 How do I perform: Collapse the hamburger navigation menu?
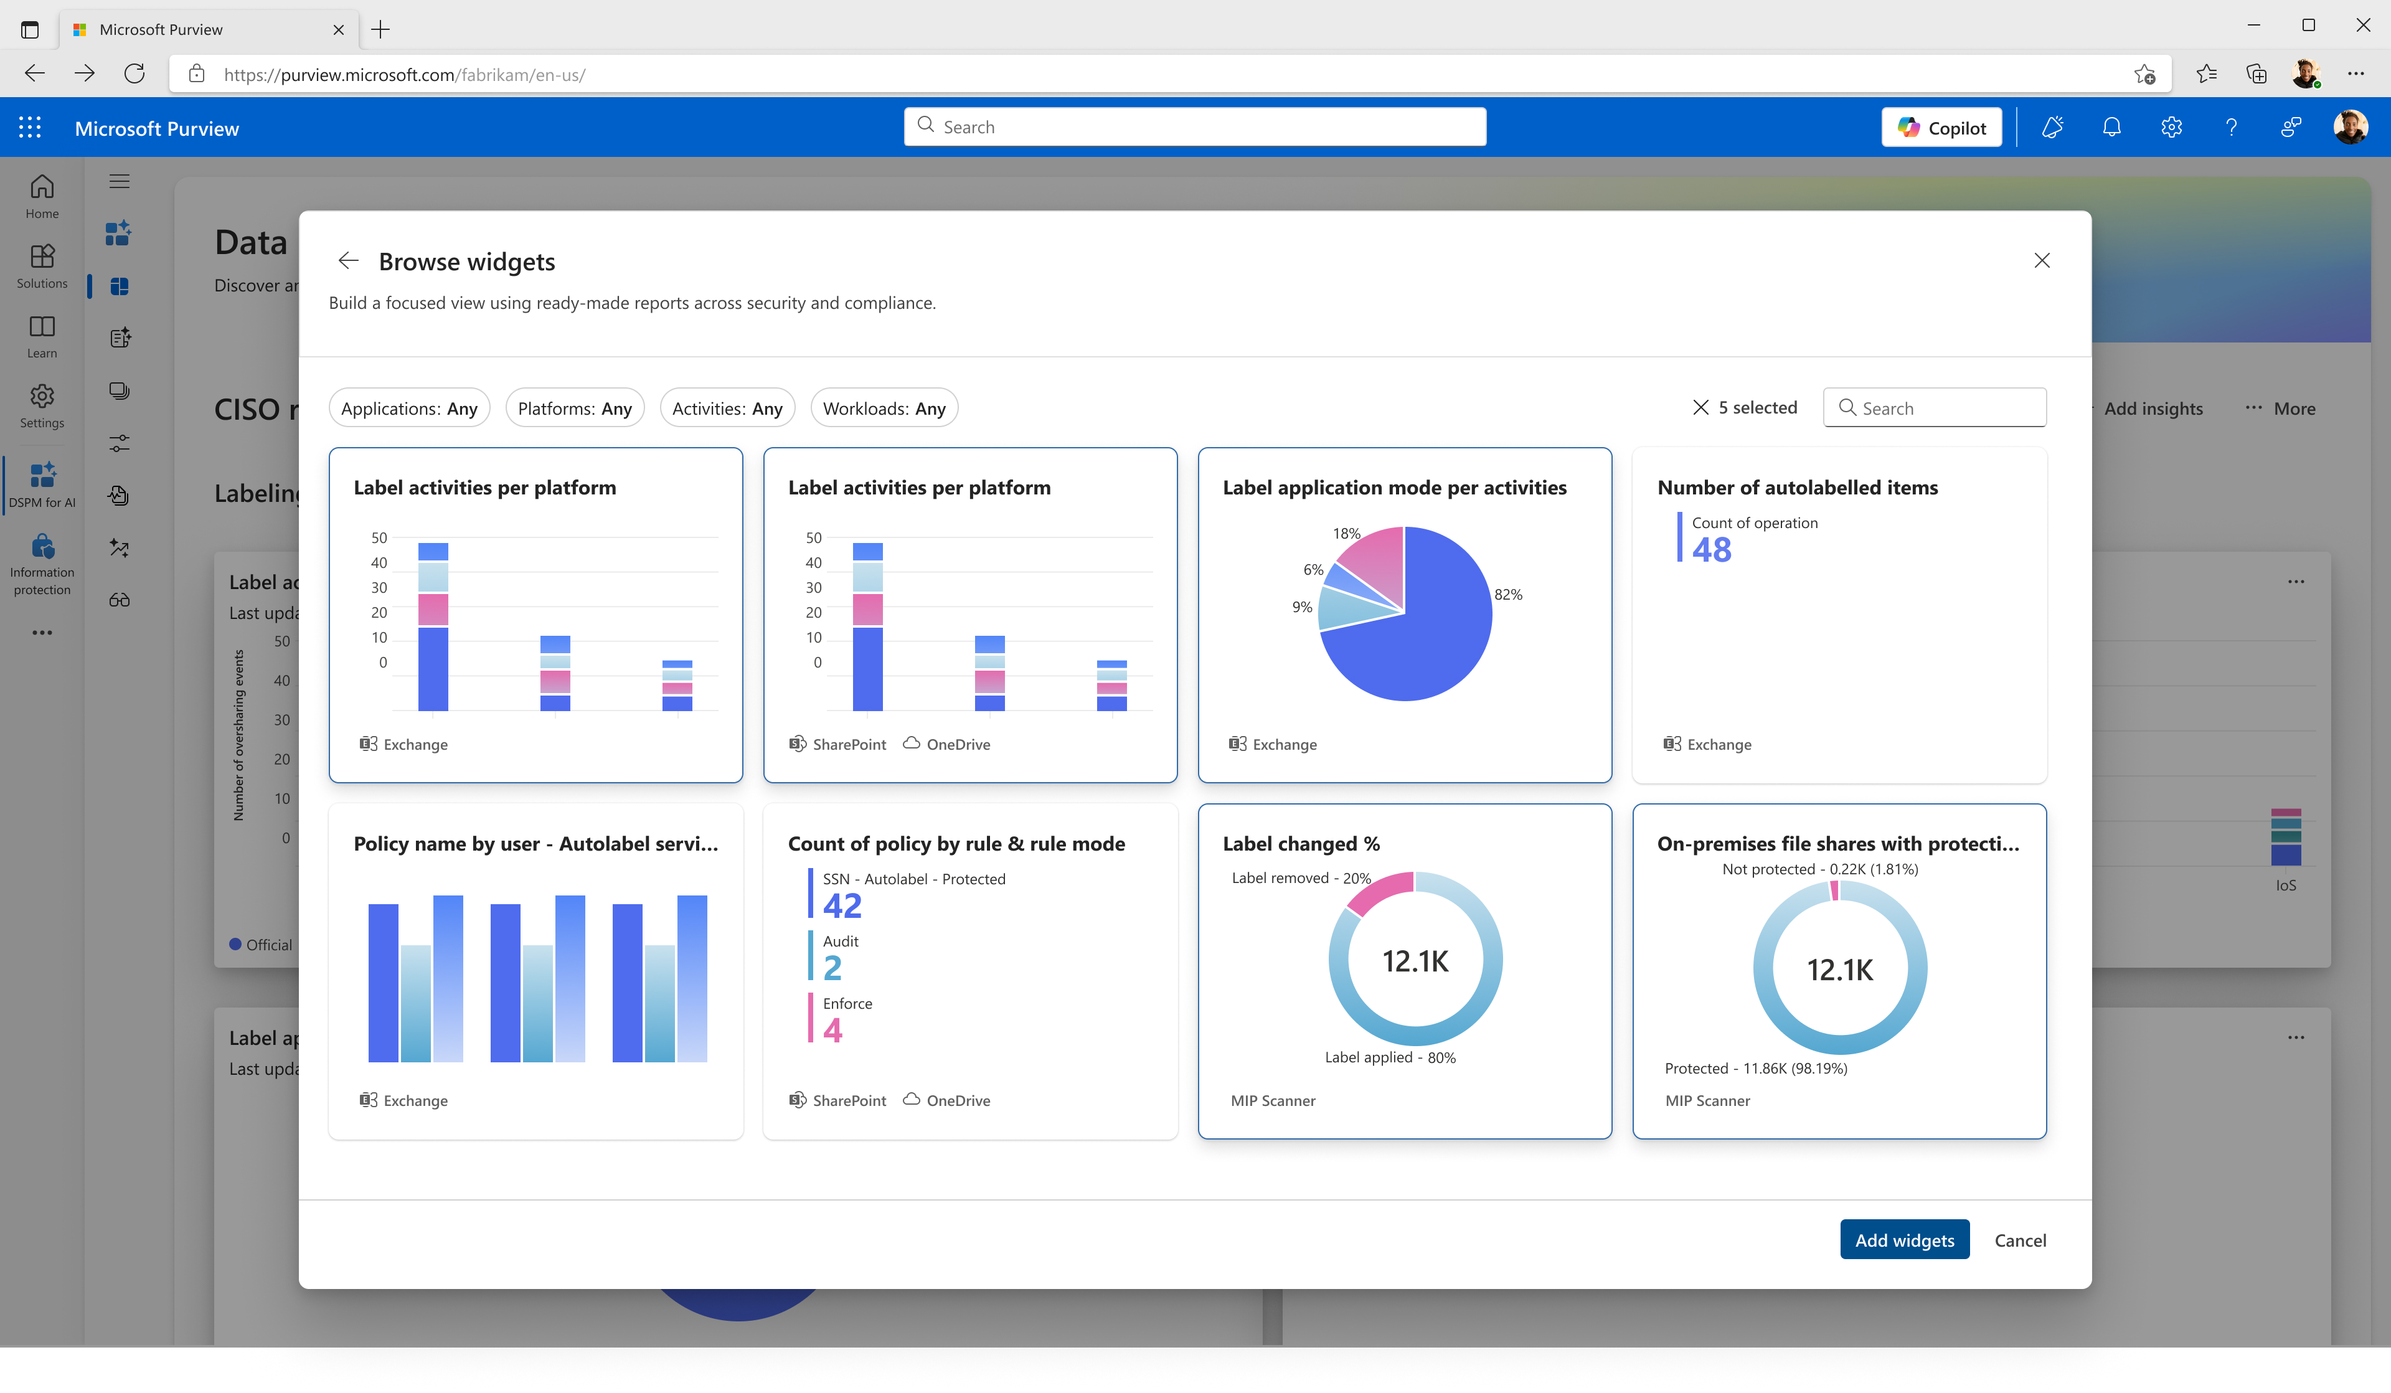pyautogui.click(x=120, y=181)
